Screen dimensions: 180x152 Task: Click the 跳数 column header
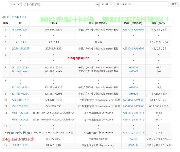click(x=5, y=23)
